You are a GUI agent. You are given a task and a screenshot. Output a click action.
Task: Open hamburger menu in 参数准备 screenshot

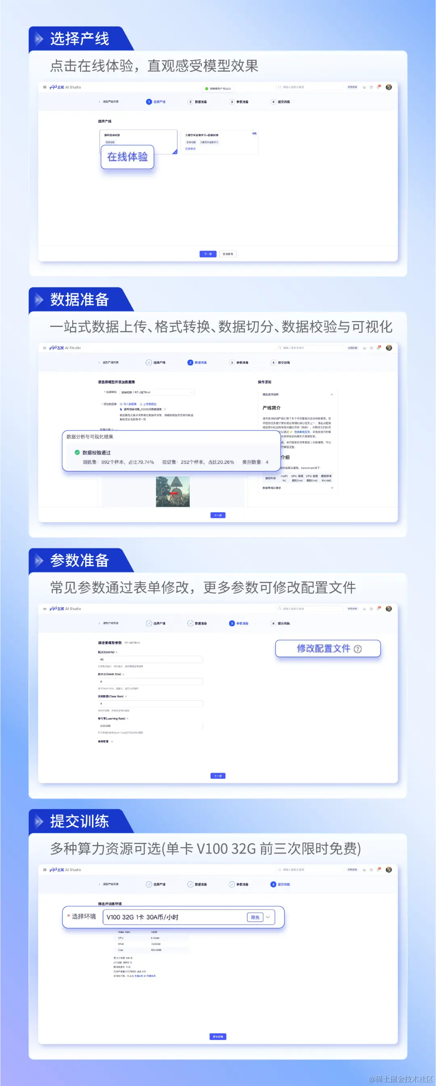(x=45, y=609)
